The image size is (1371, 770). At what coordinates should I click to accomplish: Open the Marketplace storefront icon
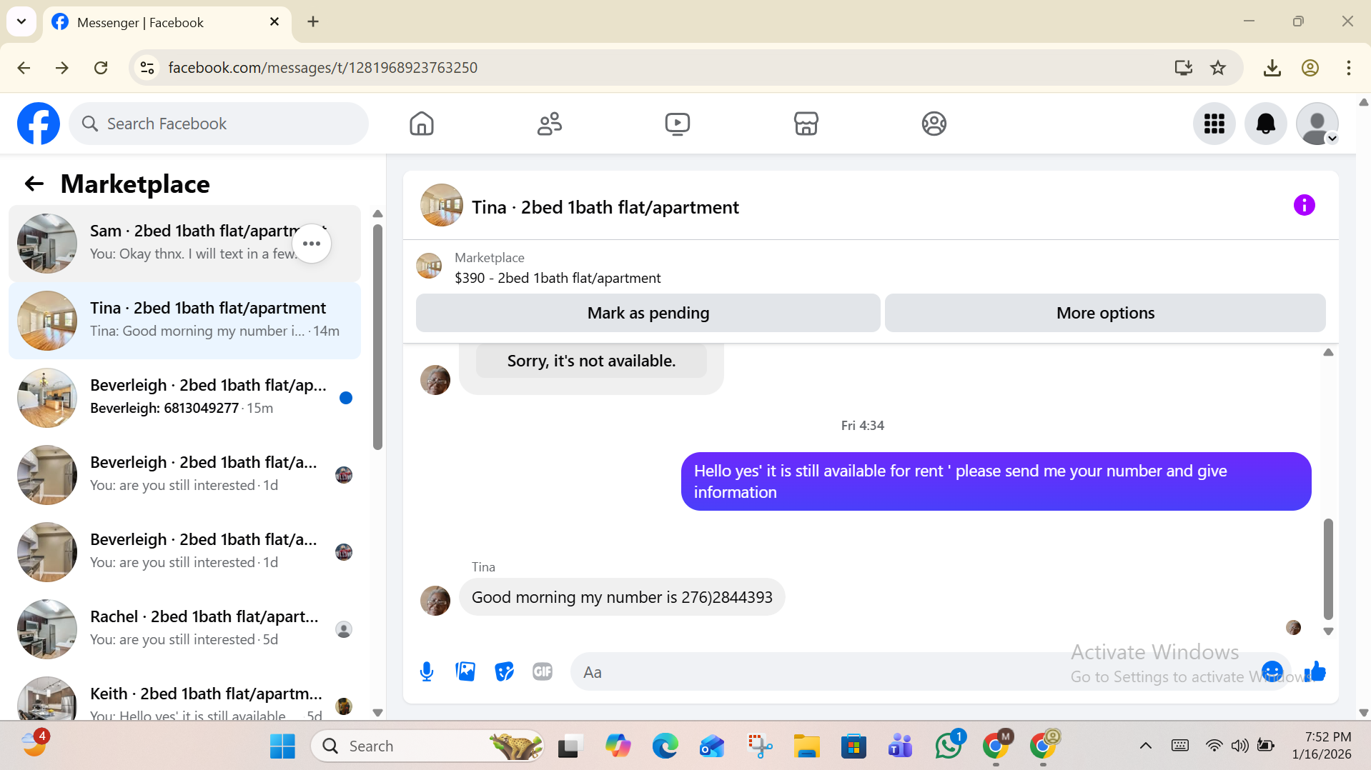806,124
